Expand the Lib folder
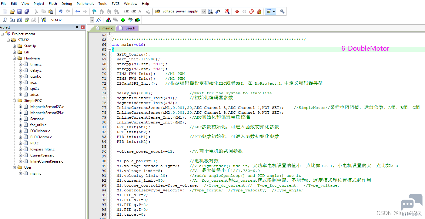This screenshot has height=219, width=425. [15, 52]
